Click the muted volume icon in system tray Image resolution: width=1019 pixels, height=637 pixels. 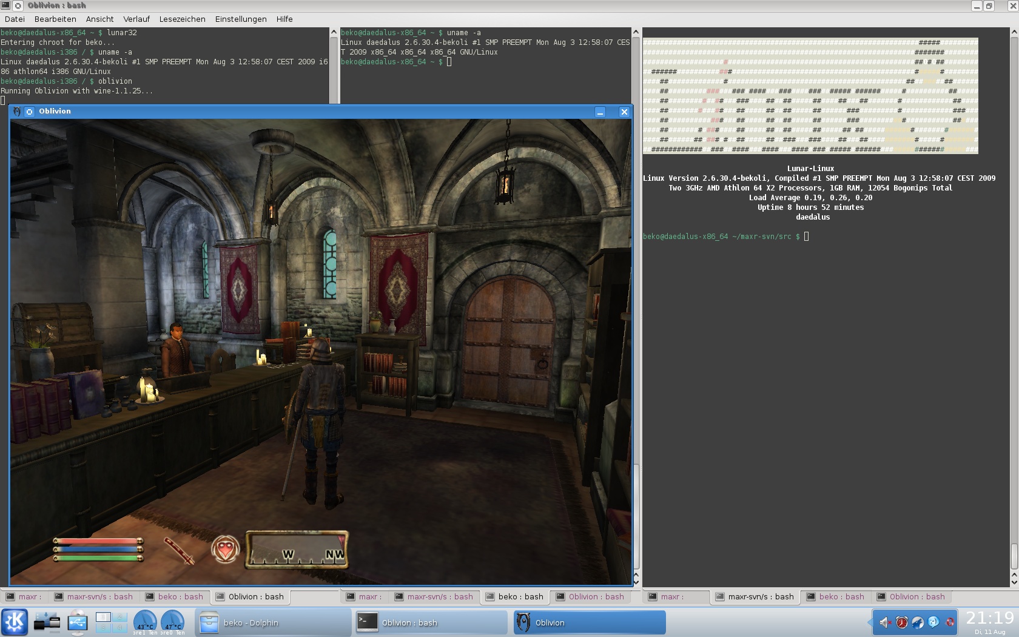tap(886, 622)
